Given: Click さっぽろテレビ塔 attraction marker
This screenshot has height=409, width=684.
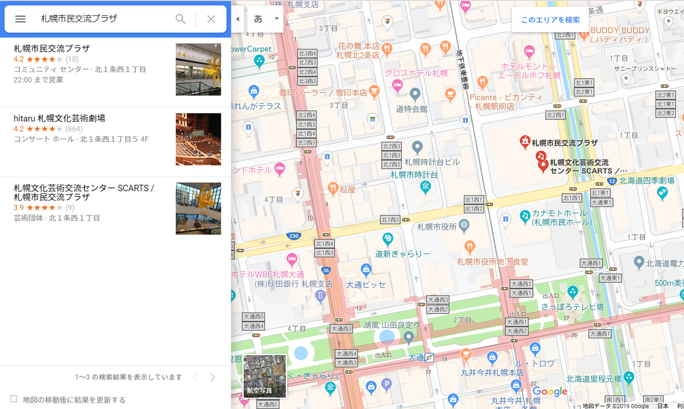Looking at the screenshot, I should coord(573,292).
